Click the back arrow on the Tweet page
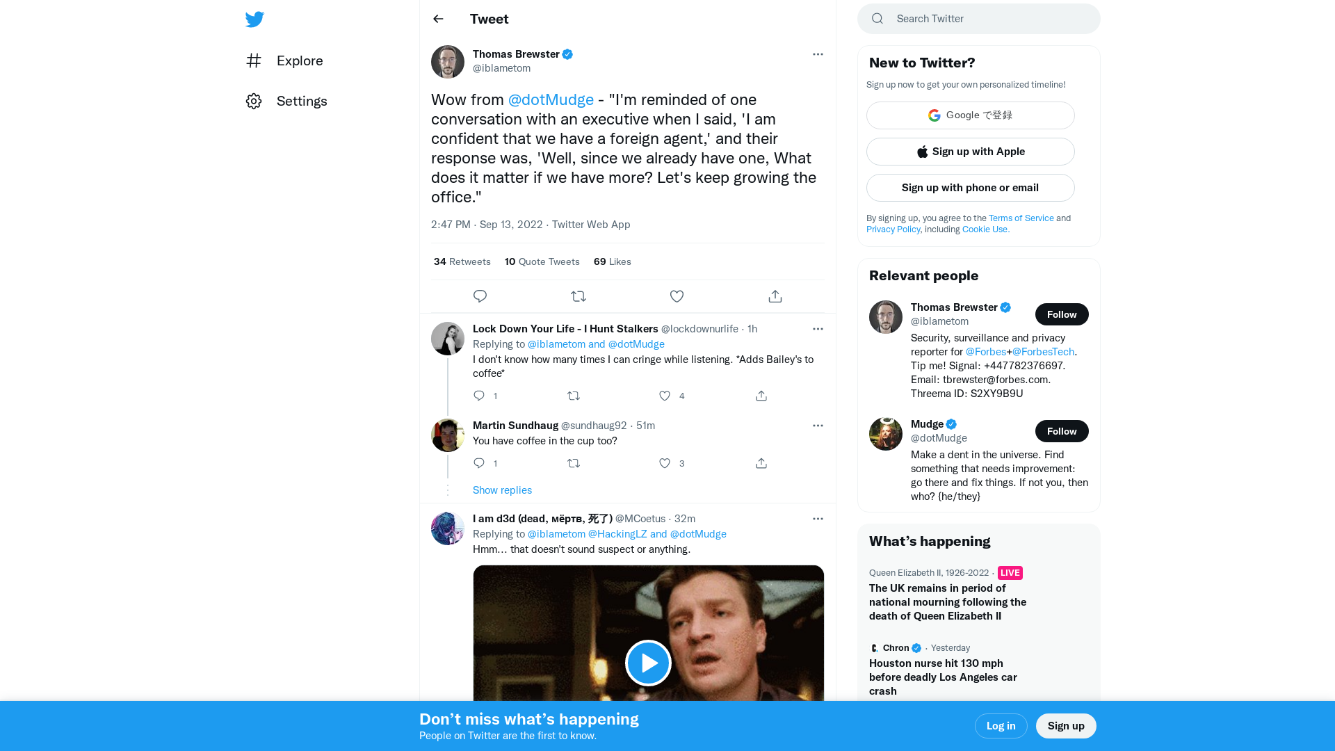This screenshot has height=751, width=1335. coord(437,19)
